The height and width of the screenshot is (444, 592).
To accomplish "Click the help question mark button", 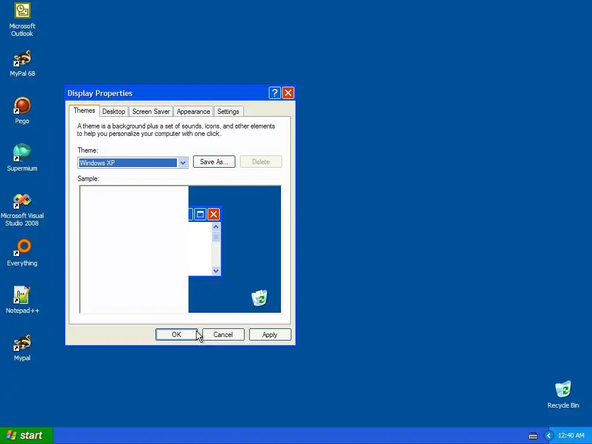I will click(x=275, y=93).
